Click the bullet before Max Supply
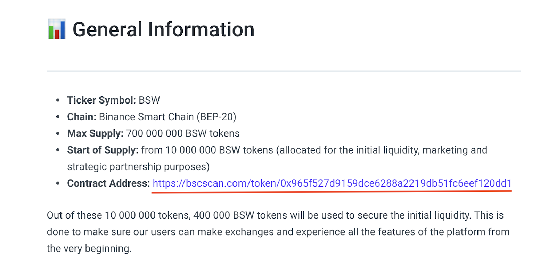 [x=58, y=133]
